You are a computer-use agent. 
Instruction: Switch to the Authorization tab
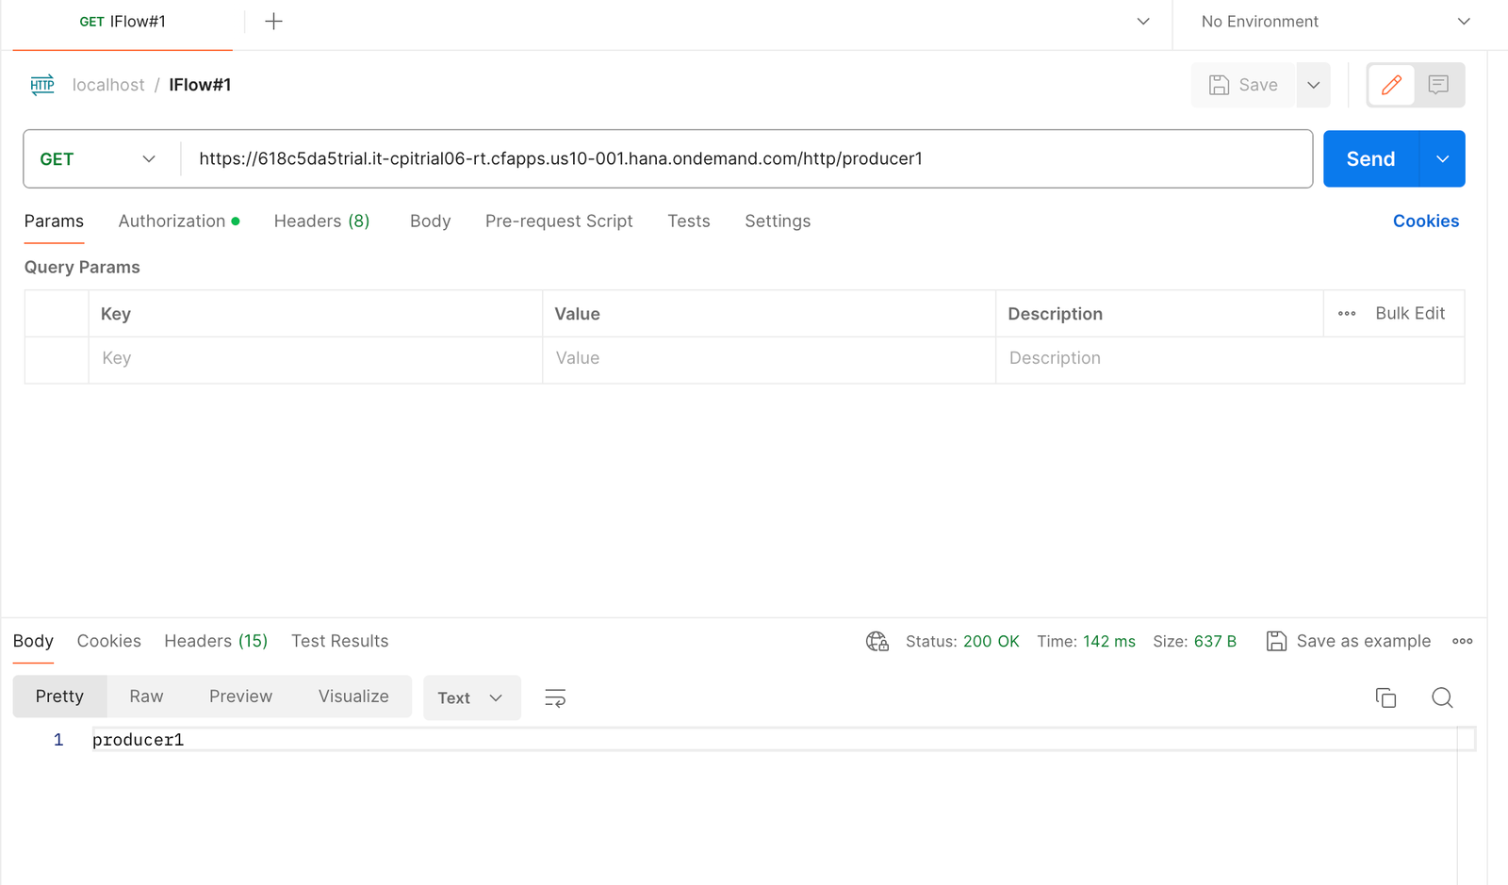[172, 221]
